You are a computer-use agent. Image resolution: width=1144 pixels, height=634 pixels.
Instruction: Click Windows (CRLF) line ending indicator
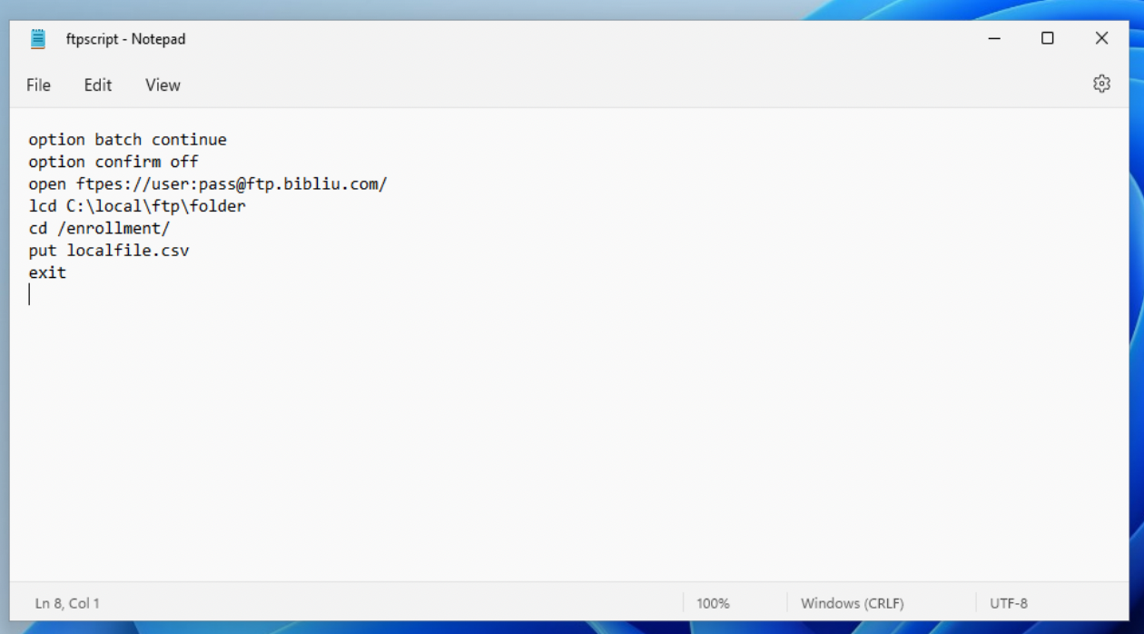(852, 603)
